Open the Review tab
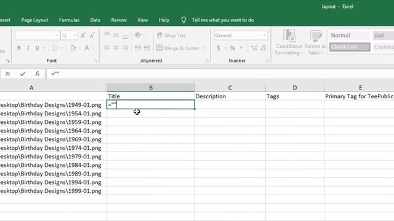Screen dimensions: 394x221 (x=119, y=20)
